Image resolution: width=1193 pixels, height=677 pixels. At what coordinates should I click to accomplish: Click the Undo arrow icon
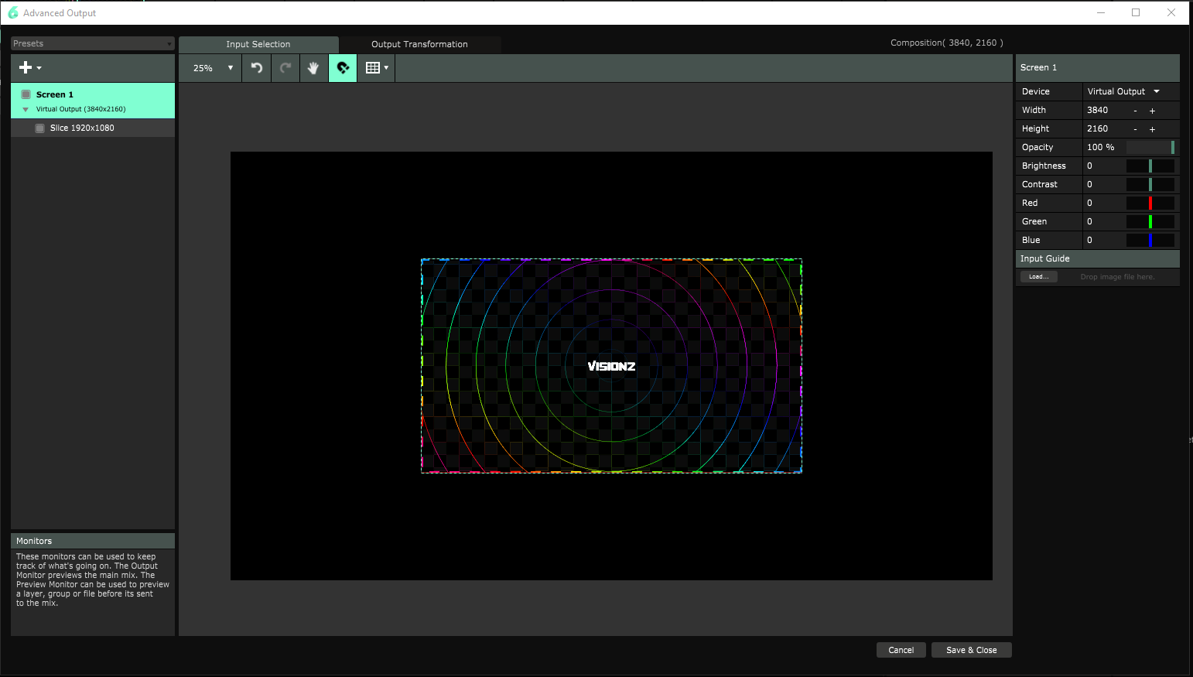[x=257, y=68]
